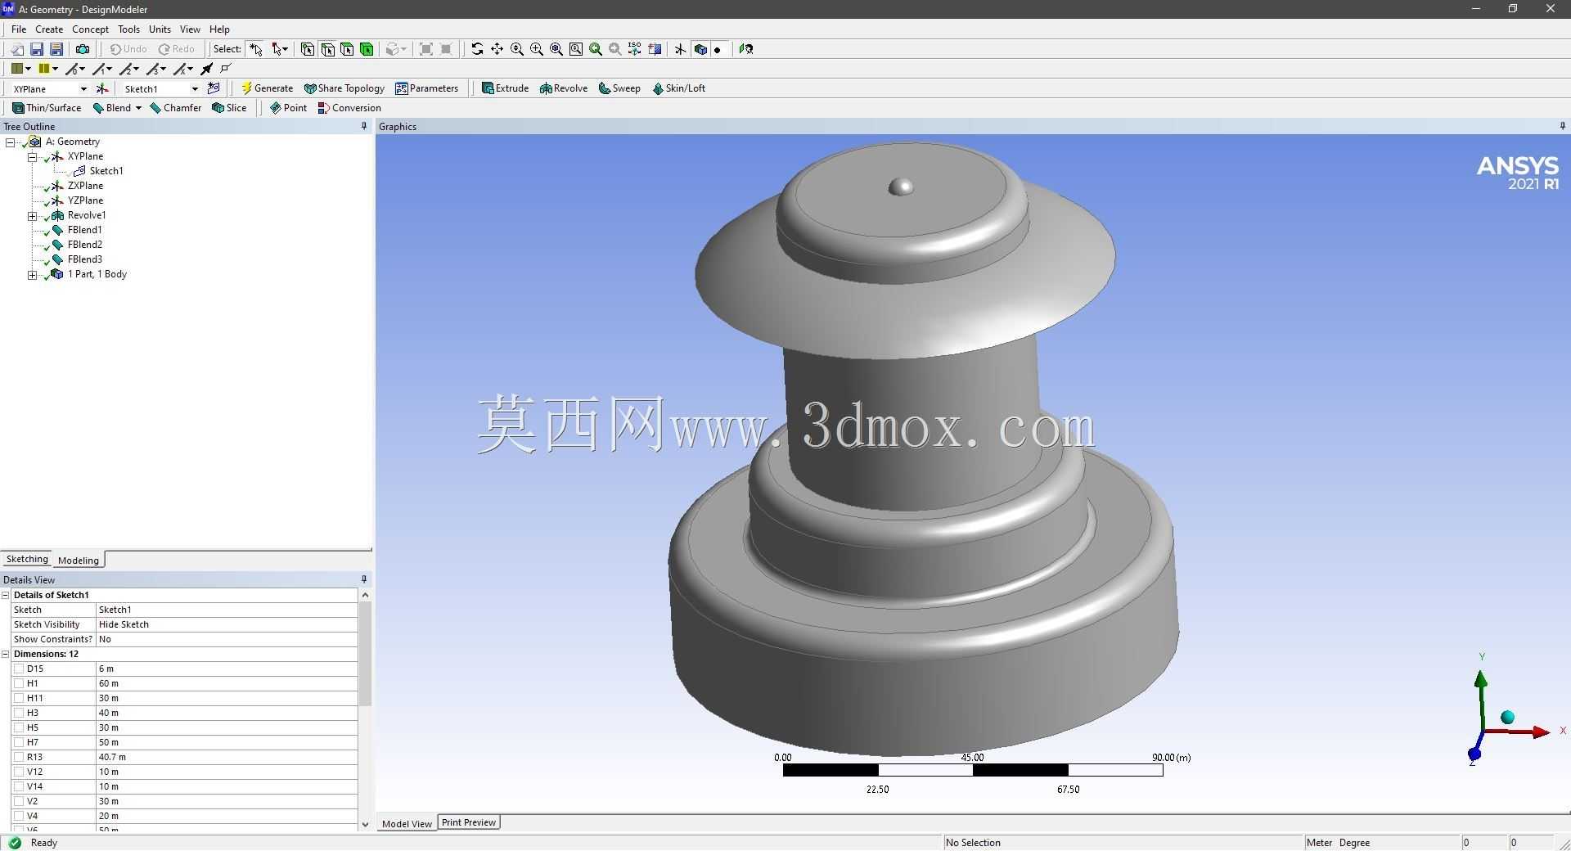The image size is (1571, 851).
Task: Enable the face selection filter
Action: (347, 49)
